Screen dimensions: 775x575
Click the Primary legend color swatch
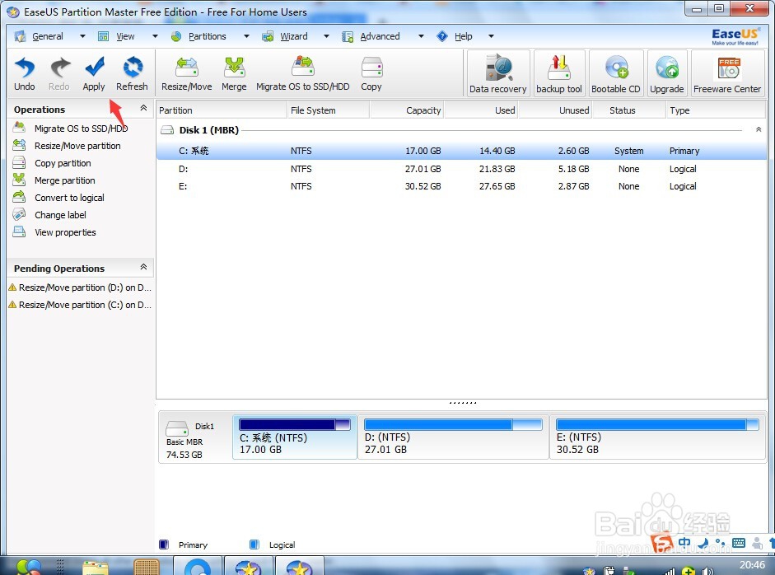pyautogui.click(x=164, y=545)
